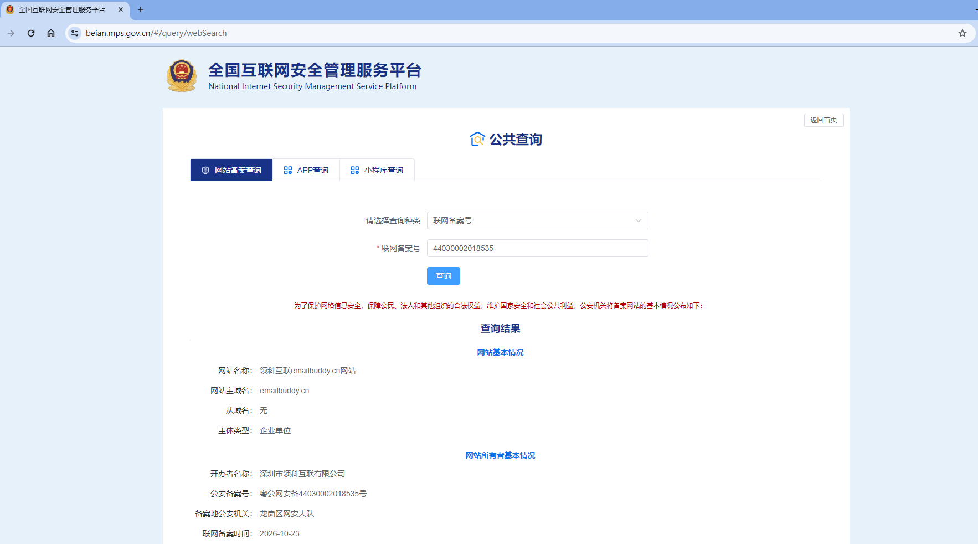Close the 全国互联网安全管理服务平台 tab
Image resolution: width=978 pixels, height=544 pixels.
pos(121,9)
